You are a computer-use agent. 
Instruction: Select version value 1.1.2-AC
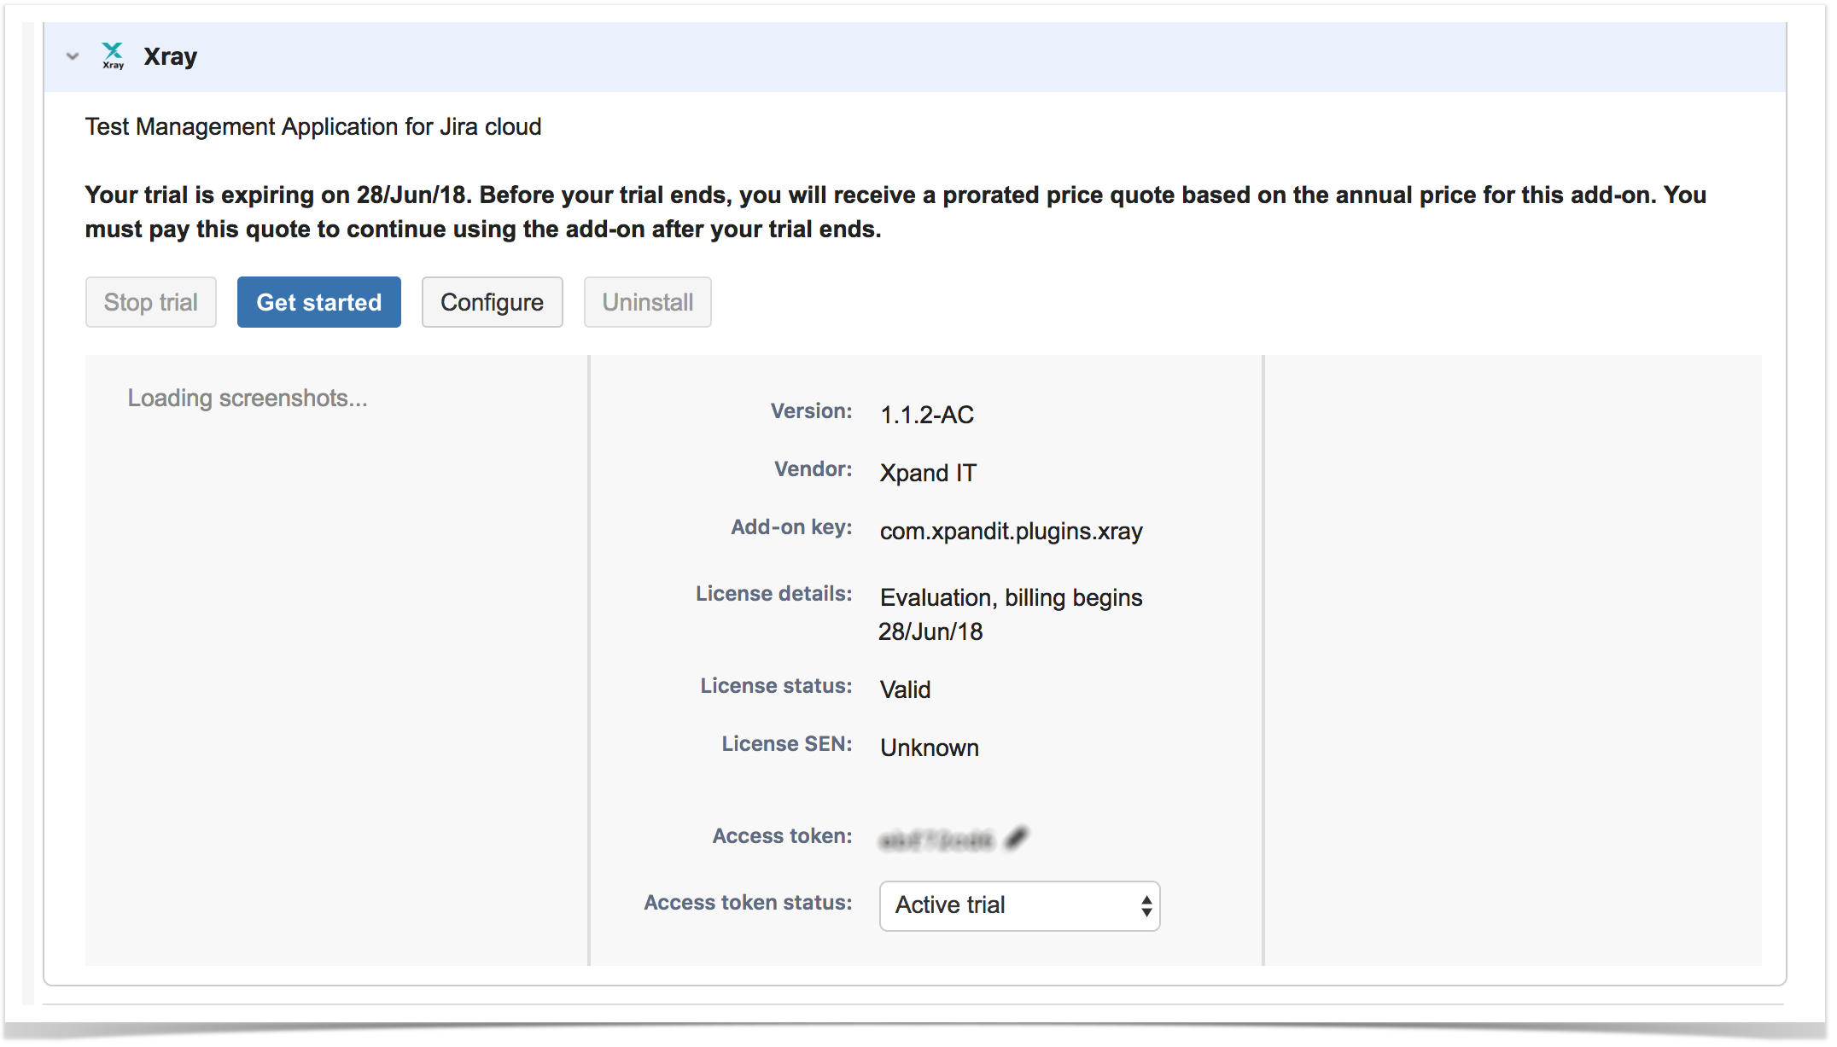pos(927,415)
